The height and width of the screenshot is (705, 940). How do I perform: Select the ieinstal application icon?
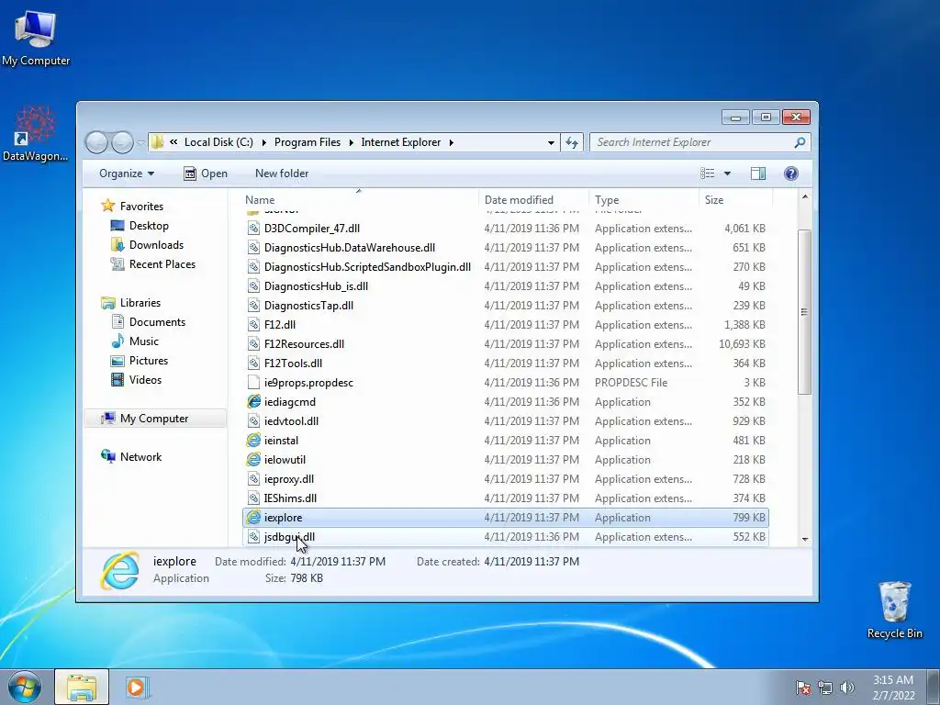point(254,440)
